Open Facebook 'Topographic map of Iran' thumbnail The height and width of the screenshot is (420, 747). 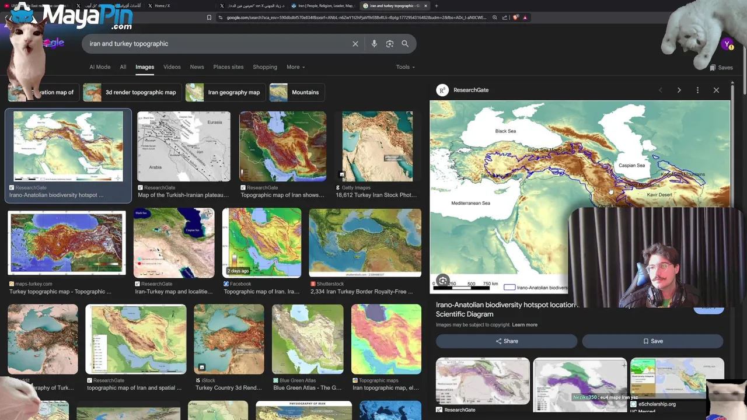coord(263,243)
